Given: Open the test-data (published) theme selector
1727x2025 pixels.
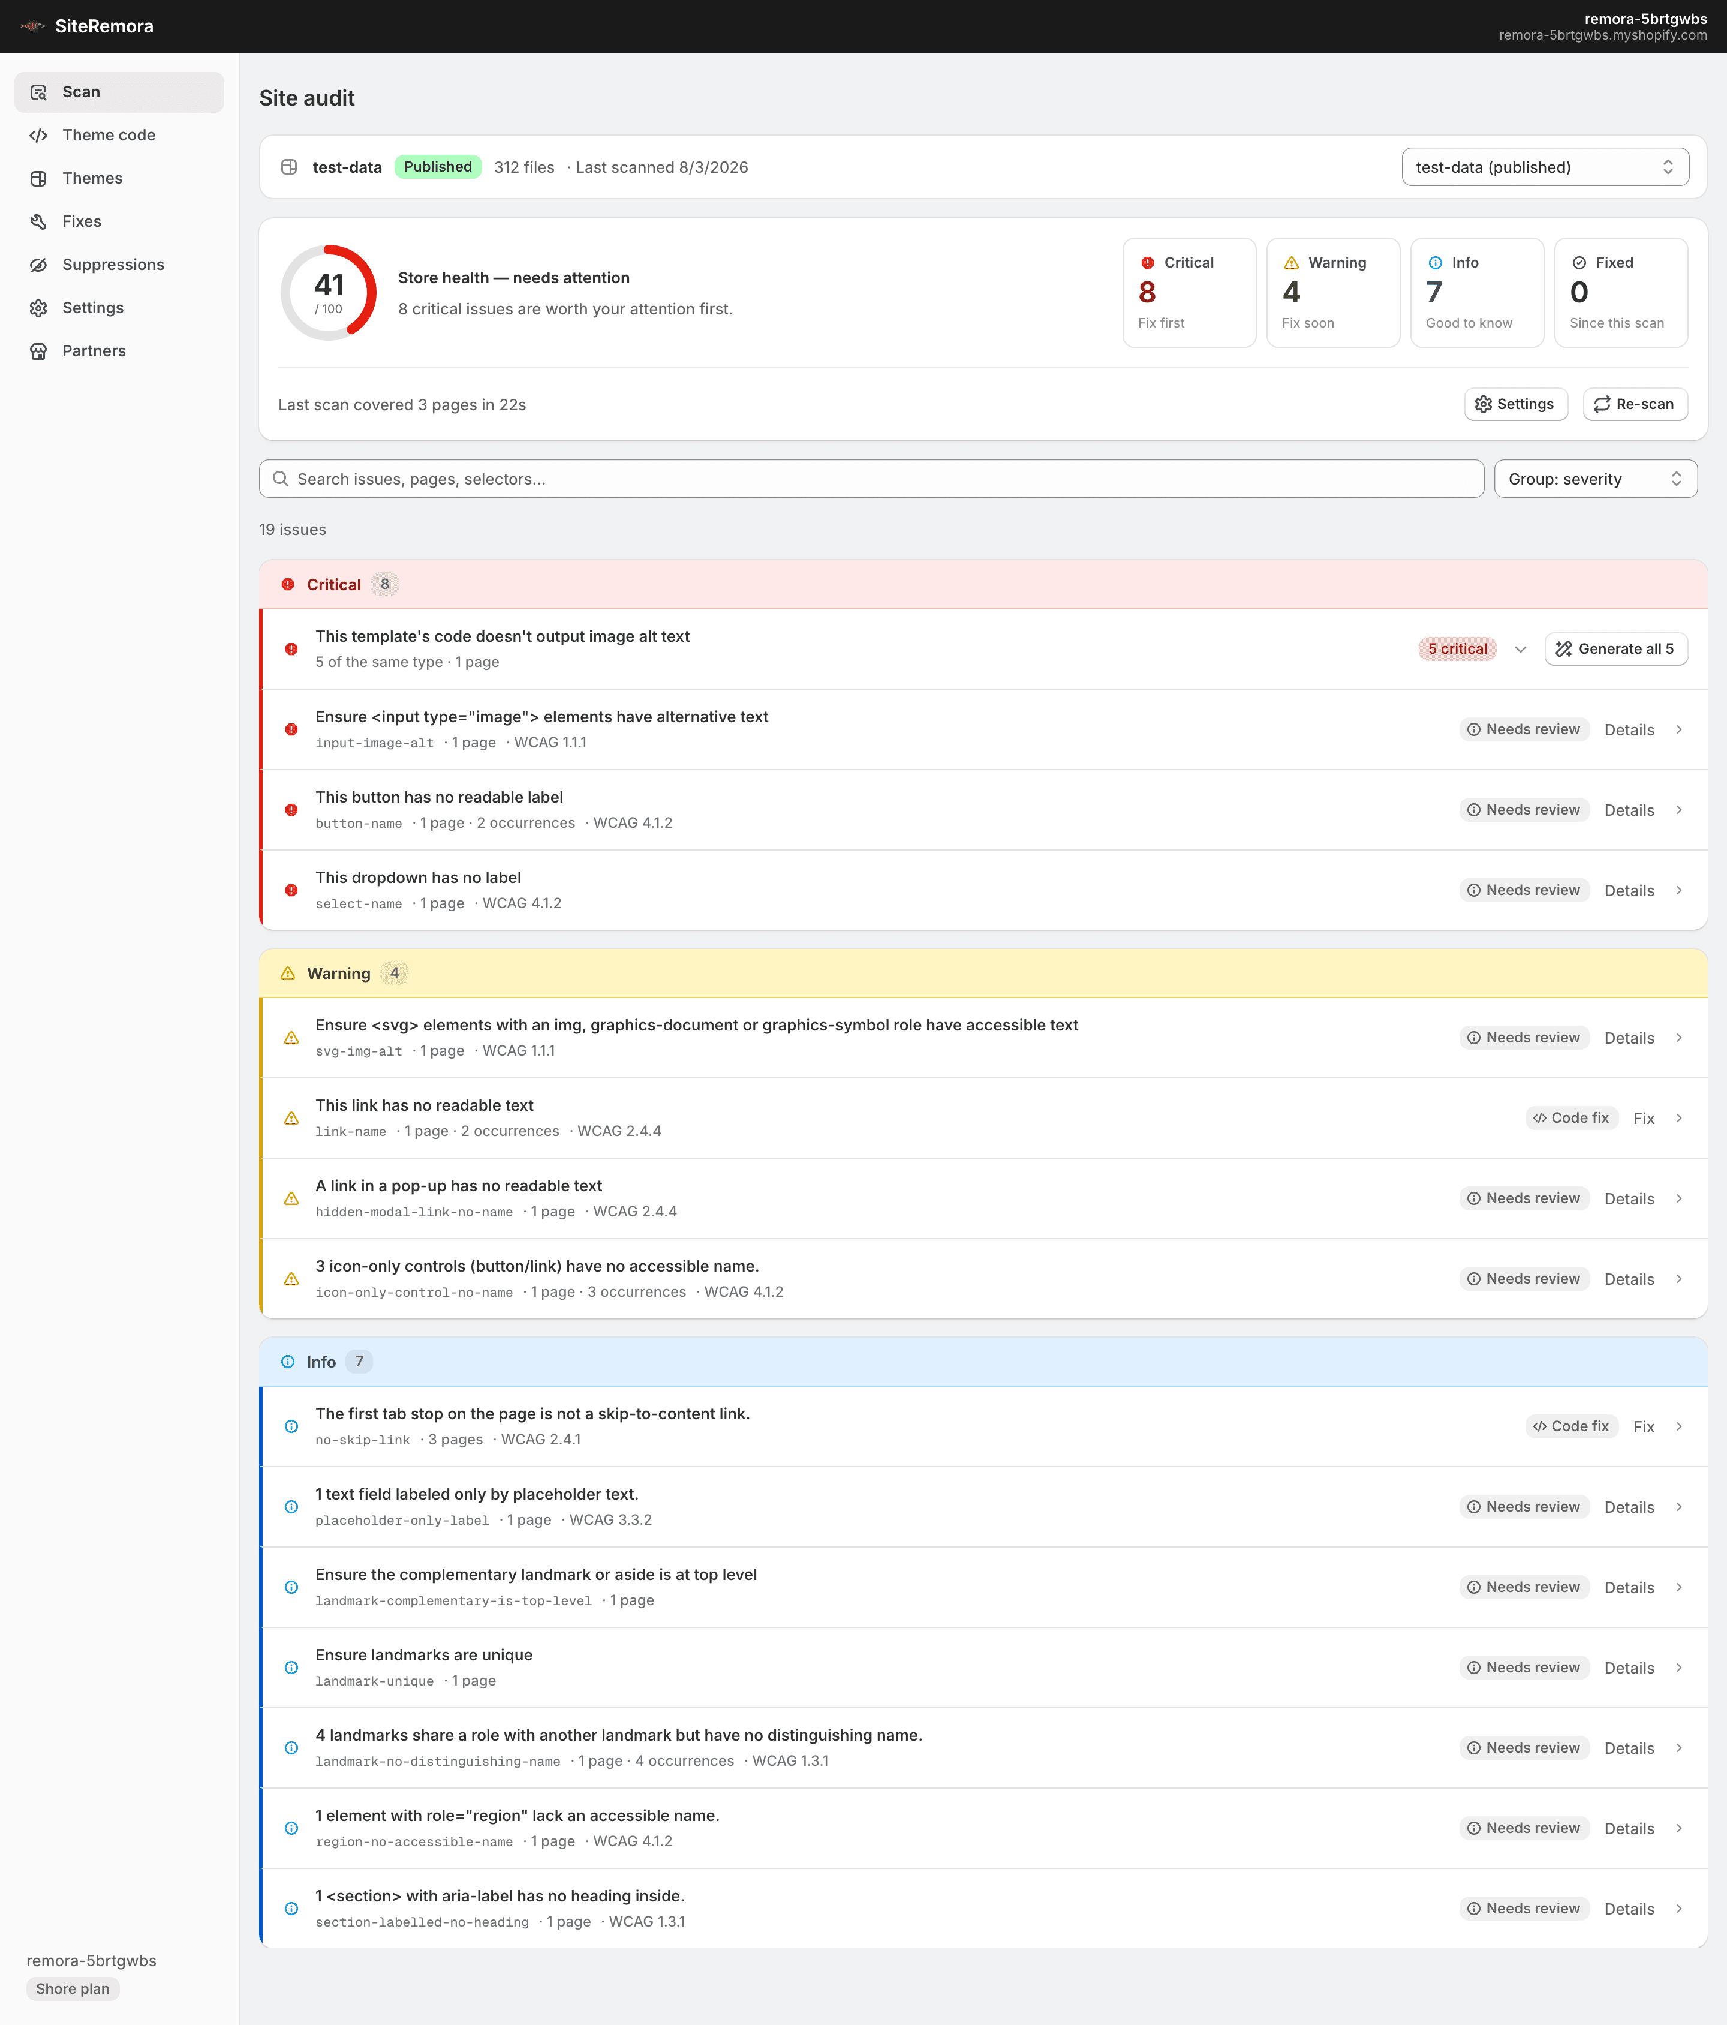Looking at the screenshot, I should pyautogui.click(x=1545, y=167).
